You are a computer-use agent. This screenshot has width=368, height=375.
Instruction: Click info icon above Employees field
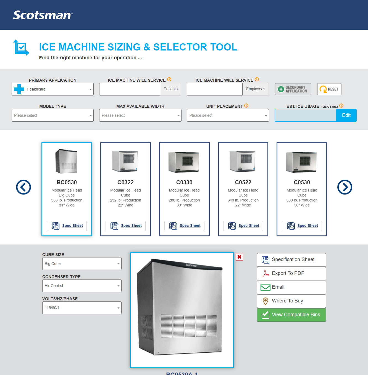257,79
